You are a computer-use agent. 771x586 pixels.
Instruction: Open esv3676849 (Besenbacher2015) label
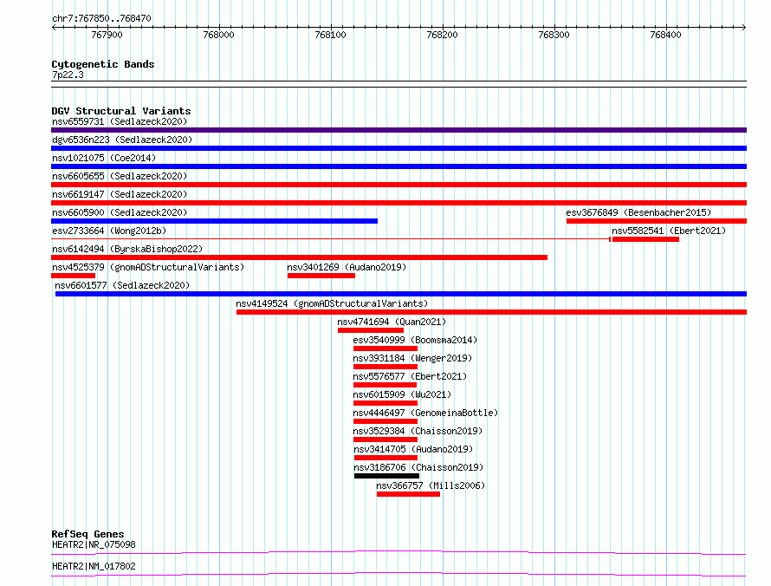[638, 212]
